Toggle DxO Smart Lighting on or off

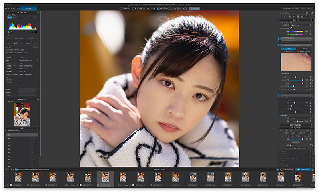click(x=281, y=38)
